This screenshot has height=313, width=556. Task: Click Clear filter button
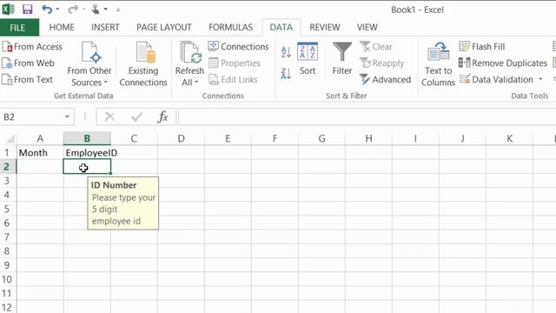coord(376,46)
